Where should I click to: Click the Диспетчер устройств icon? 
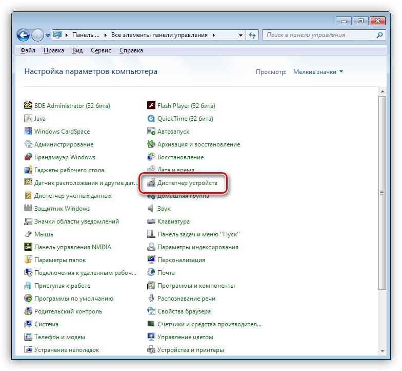pyautogui.click(x=151, y=183)
